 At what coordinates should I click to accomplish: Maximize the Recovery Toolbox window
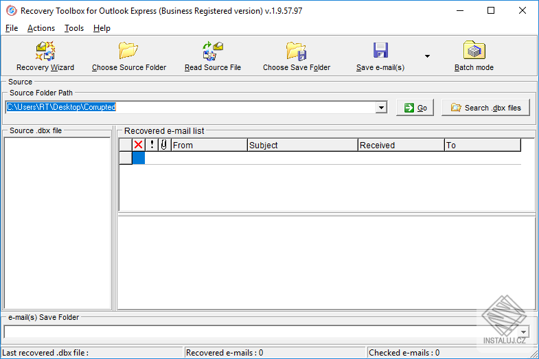(x=491, y=11)
